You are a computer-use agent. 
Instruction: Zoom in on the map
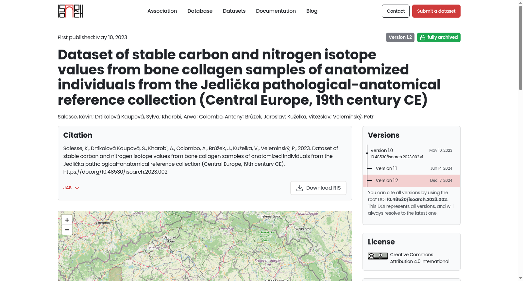click(67, 220)
